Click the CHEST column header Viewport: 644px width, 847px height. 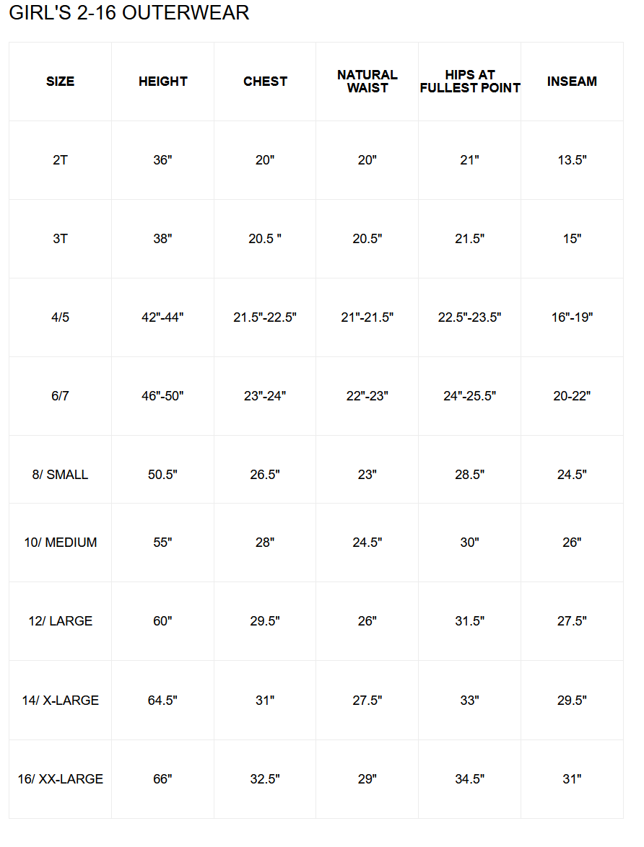point(265,82)
